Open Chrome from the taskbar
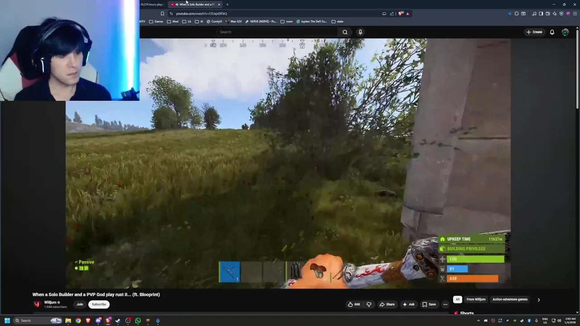Viewport: 580px width, 326px height. (78, 321)
